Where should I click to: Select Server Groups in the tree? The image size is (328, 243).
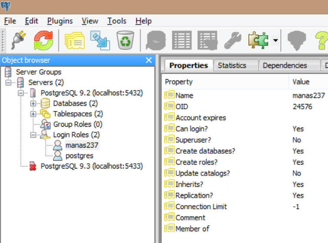pos(38,72)
